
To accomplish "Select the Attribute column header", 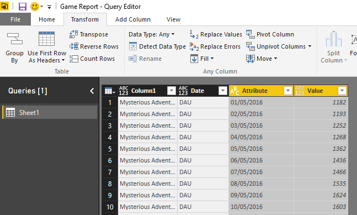I will click(261, 91).
